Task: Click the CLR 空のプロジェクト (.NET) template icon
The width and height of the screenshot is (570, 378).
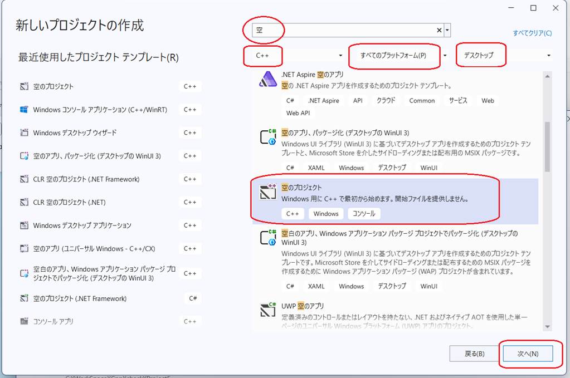Action: click(24, 202)
